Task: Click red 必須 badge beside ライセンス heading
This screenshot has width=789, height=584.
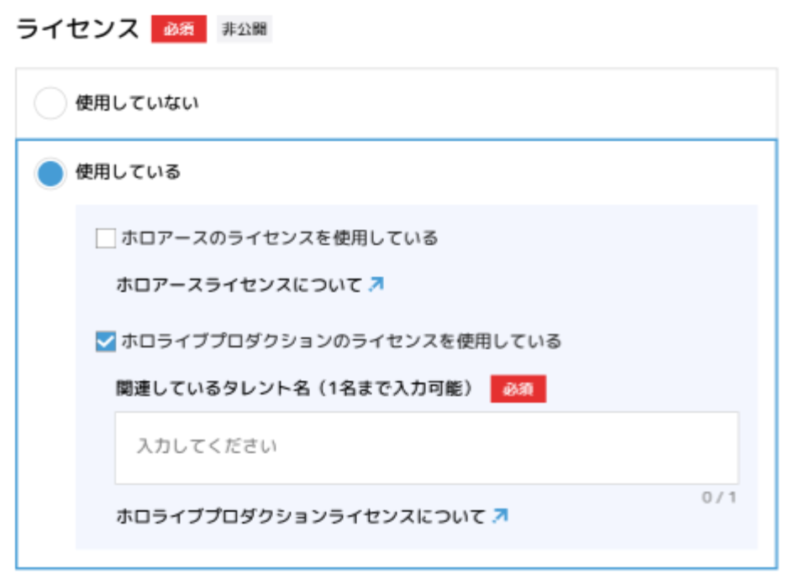Action: point(178,29)
